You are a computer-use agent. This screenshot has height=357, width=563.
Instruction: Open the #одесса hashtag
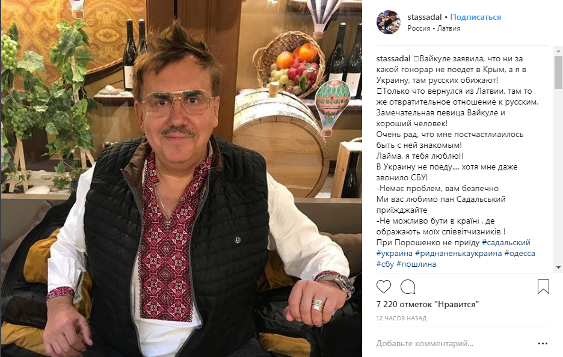(520, 253)
